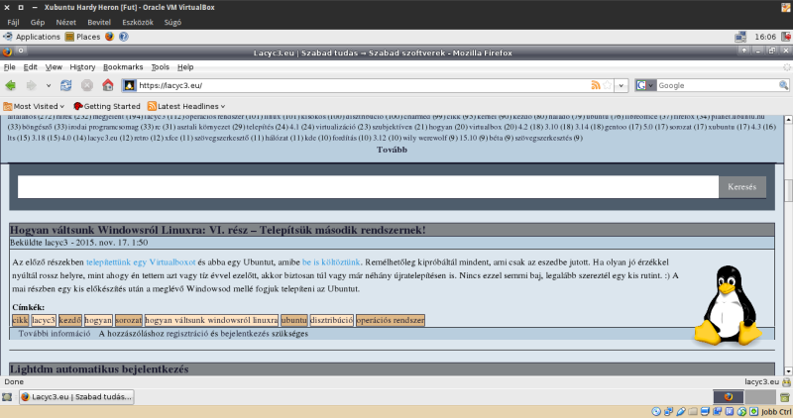This screenshot has width=793, height=418.
Task: Subscribe via the RSS feed icon
Action: point(596,85)
